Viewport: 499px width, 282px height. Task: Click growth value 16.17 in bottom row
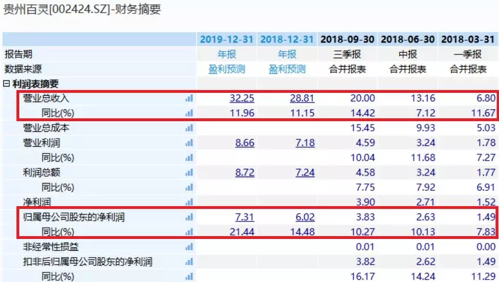click(x=363, y=276)
